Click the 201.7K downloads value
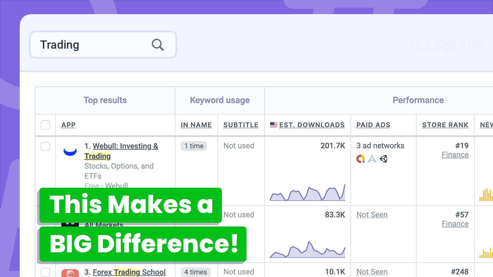The width and height of the screenshot is (493, 277). point(333,146)
